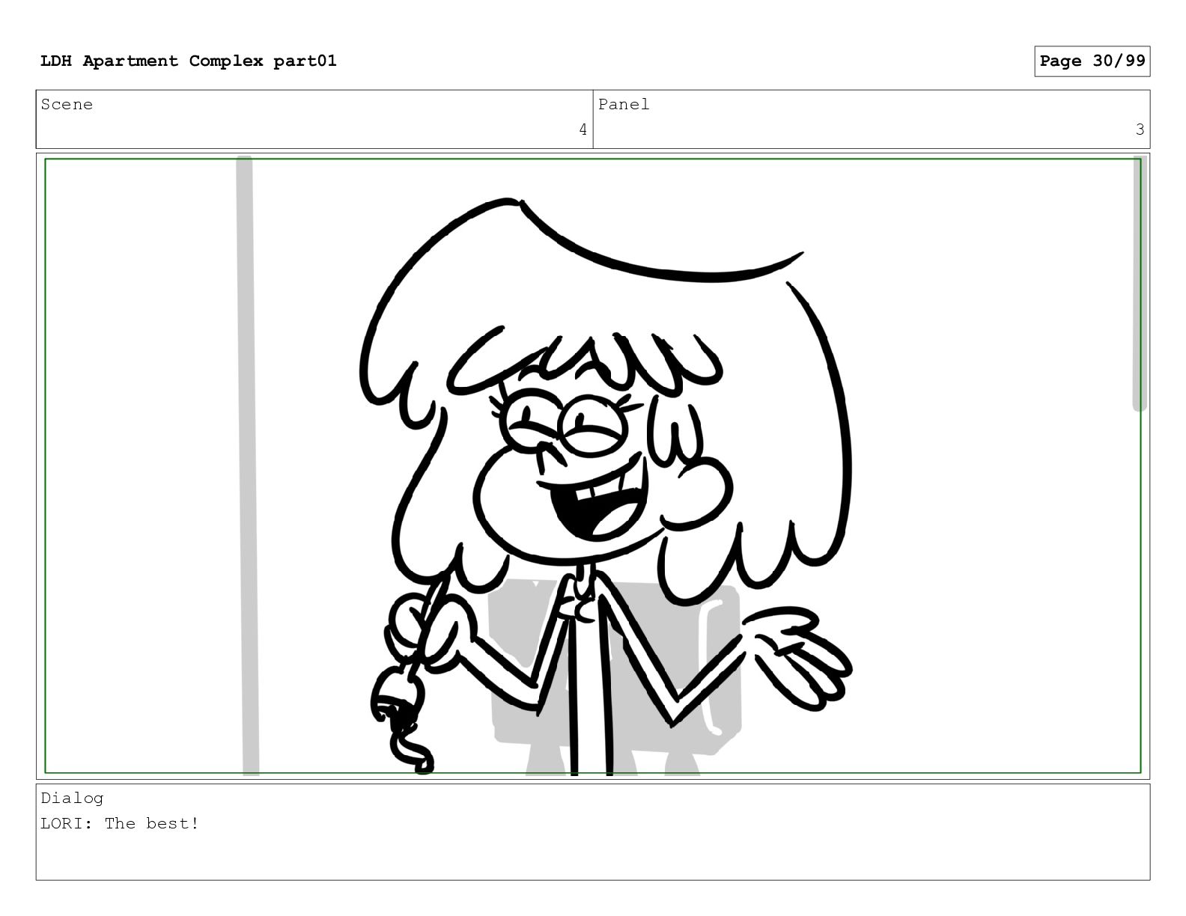Click the title "LDH Apartment Complex part01"
This screenshot has height=916, width=1186.
(x=189, y=61)
